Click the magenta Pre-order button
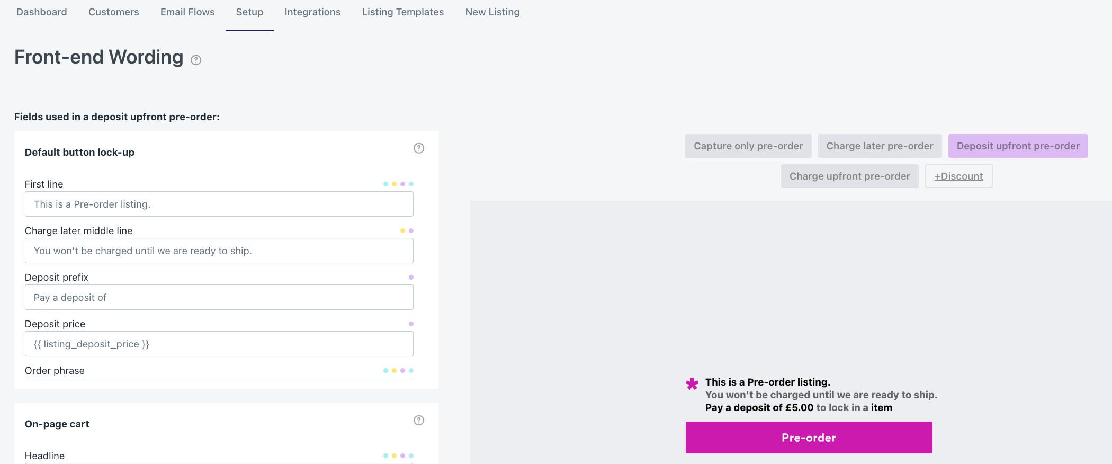This screenshot has width=1112, height=464. (x=809, y=438)
